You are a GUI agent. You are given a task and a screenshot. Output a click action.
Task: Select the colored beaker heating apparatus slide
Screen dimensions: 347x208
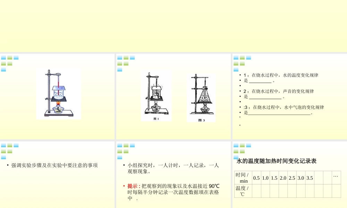[x=57, y=96]
